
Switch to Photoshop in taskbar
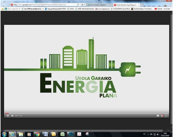[x=71, y=134]
